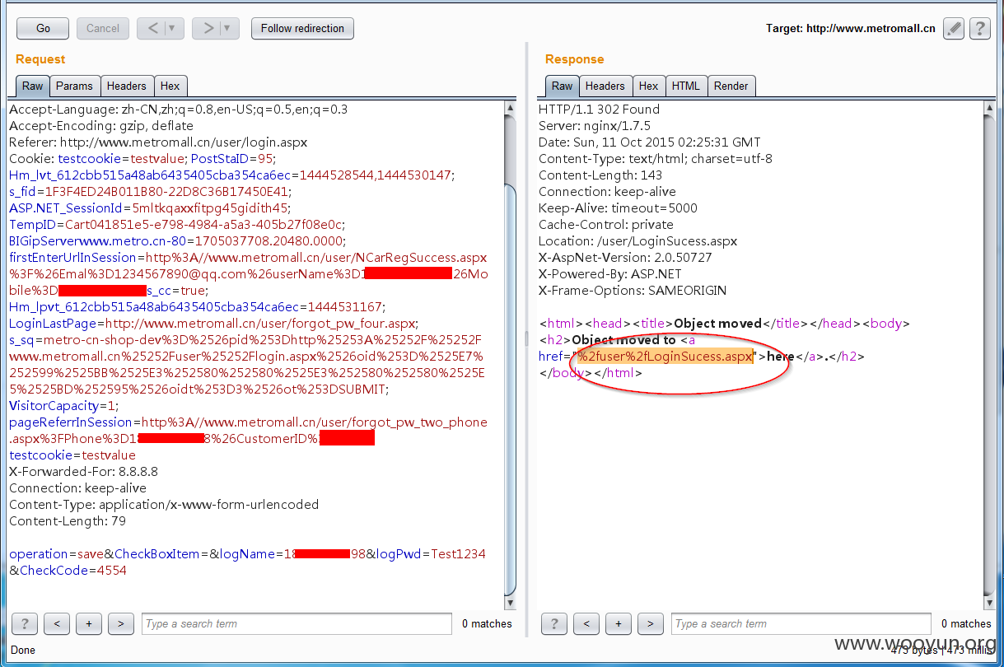Select the Response Raw tab
Viewport: 1004px width, 667px height.
click(x=563, y=86)
